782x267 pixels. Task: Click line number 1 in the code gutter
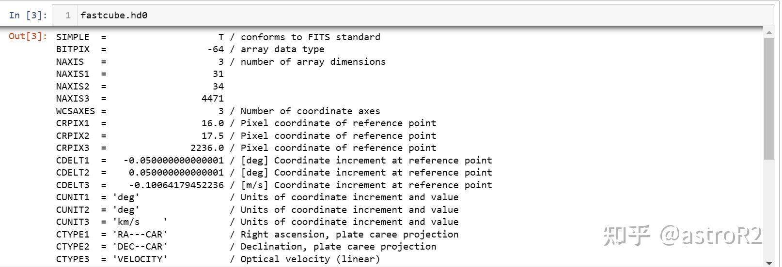click(x=68, y=15)
